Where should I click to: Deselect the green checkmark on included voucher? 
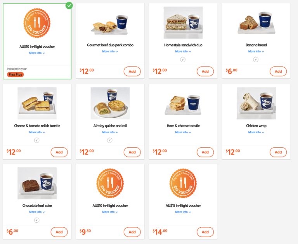pos(69,5)
